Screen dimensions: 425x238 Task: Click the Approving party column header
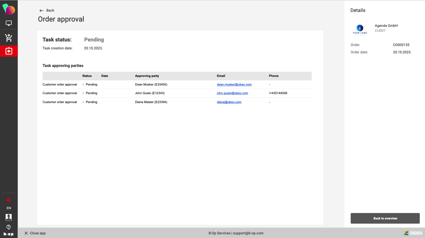pos(147,76)
